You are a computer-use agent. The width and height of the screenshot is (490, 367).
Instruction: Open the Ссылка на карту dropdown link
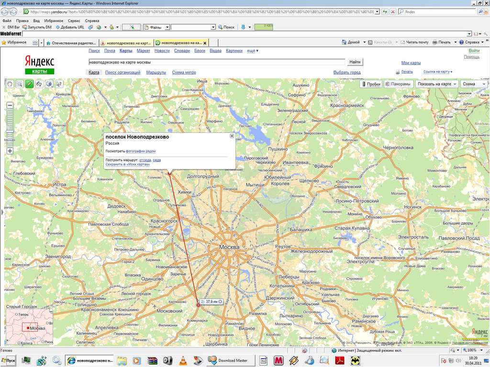437,72
